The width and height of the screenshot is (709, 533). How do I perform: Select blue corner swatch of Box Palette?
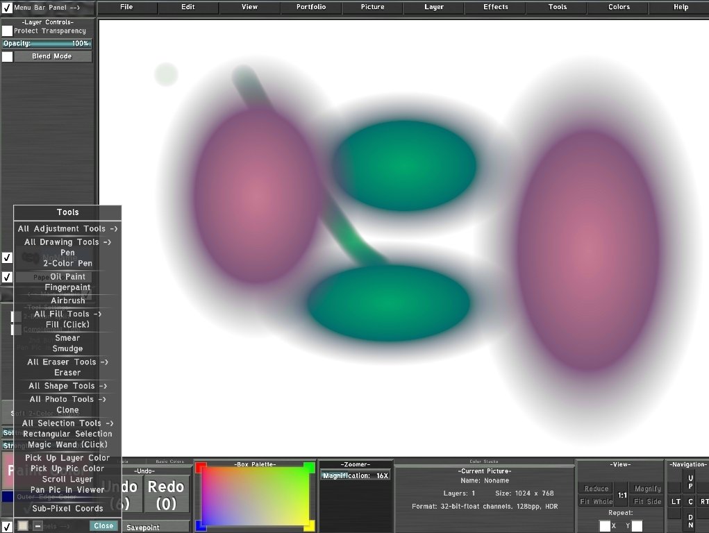(x=201, y=525)
